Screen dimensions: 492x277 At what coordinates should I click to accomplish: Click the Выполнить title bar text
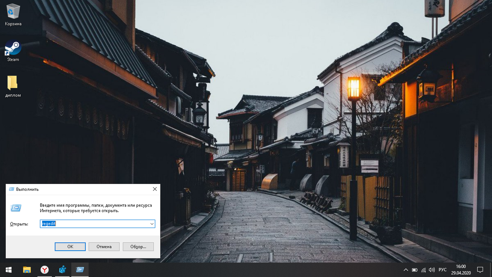pyautogui.click(x=27, y=189)
